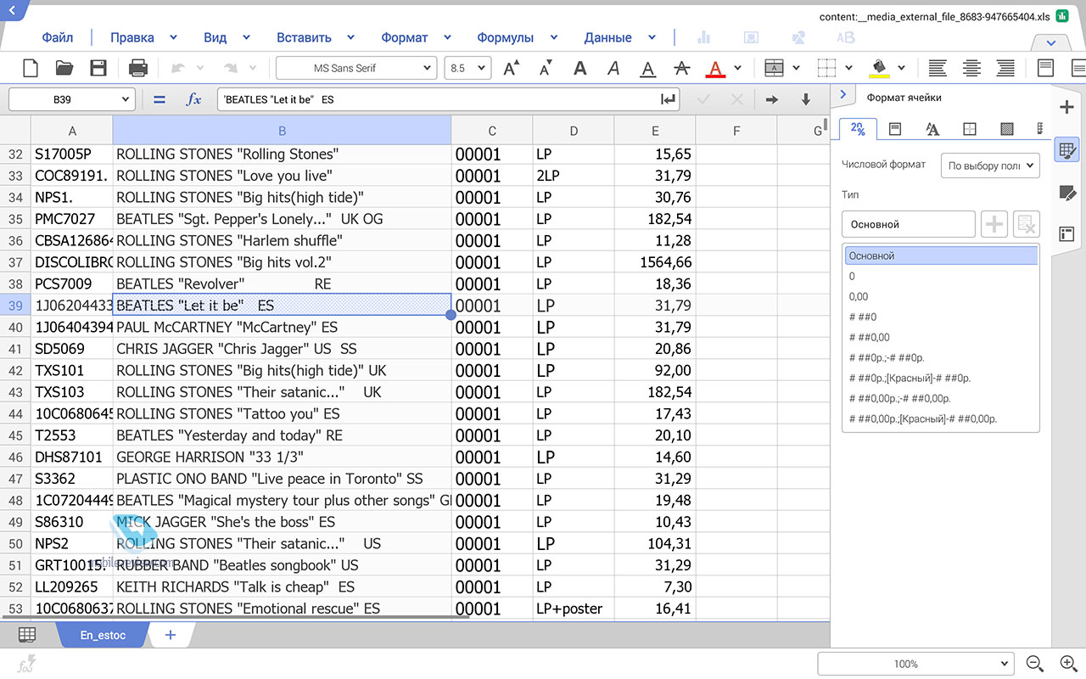Apply yellow fill color bucket

click(879, 68)
